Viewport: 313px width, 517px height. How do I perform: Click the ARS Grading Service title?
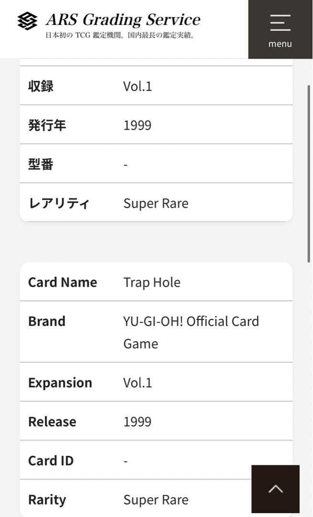(x=123, y=20)
